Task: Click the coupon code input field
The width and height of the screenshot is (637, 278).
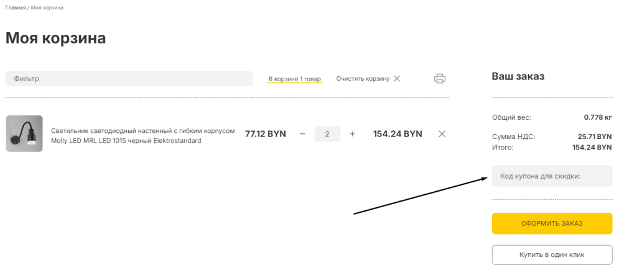Action: (552, 176)
